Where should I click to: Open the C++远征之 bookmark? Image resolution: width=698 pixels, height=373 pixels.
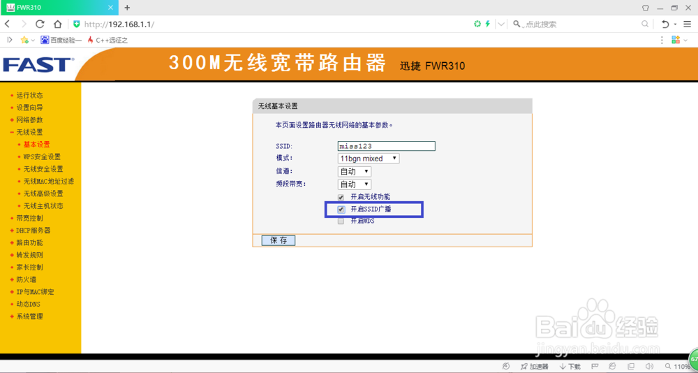point(107,40)
